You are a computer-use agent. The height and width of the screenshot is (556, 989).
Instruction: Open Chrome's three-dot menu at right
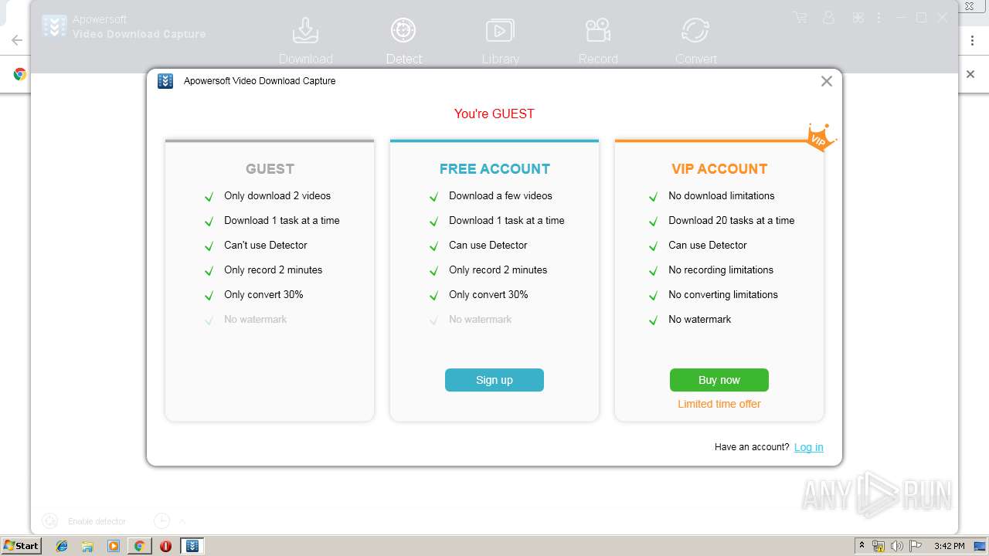[973, 40]
